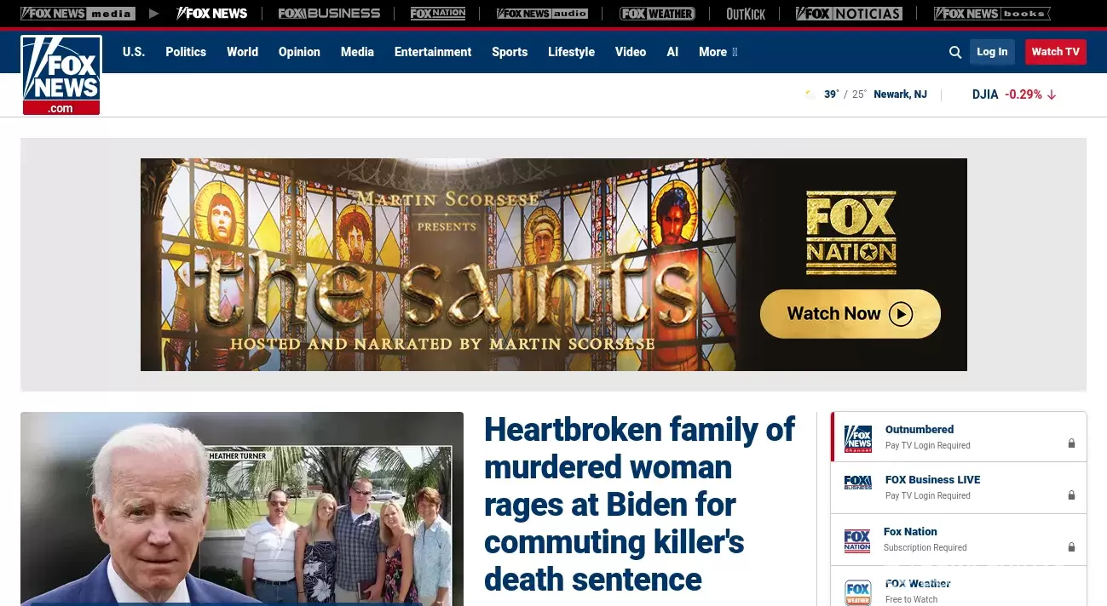Screen dimensions: 1107x606
Task: Open OutKick logo in top bar
Action: (746, 14)
